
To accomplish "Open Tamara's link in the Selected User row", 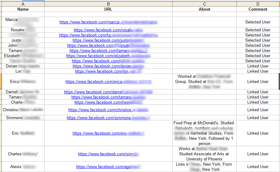I will 108,50.
